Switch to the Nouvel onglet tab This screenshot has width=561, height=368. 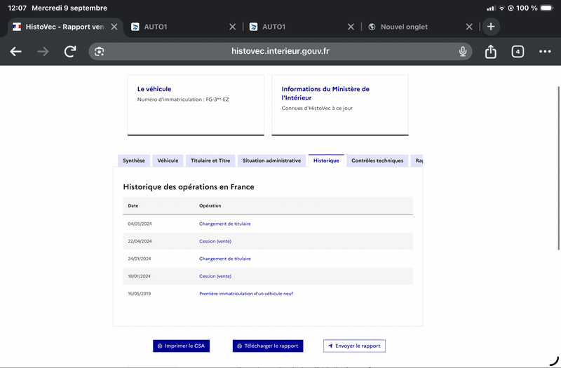coord(404,27)
